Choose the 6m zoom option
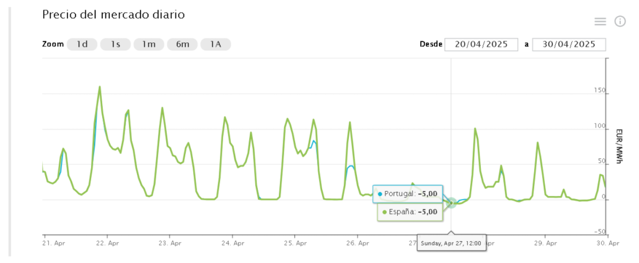 pyautogui.click(x=182, y=44)
